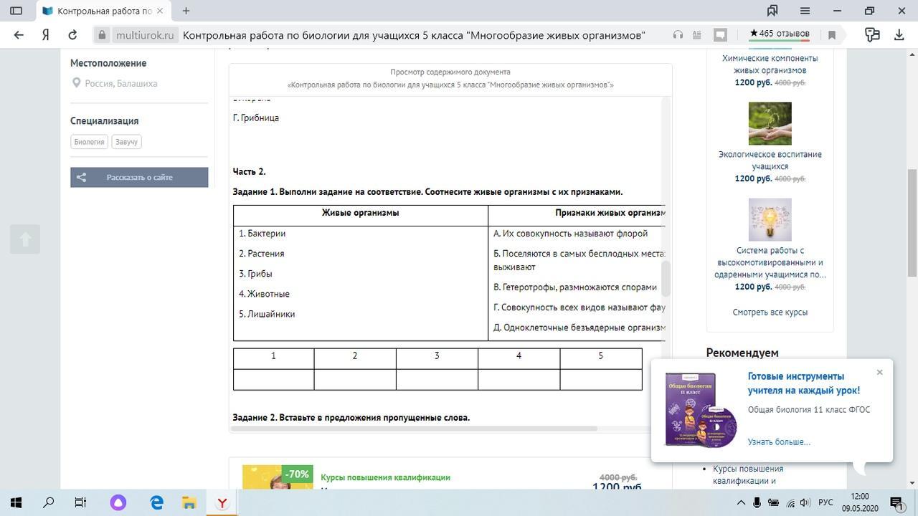The height and width of the screenshot is (516, 918).
Task: Click the '3. Грибы' table entry
Action: (255, 274)
